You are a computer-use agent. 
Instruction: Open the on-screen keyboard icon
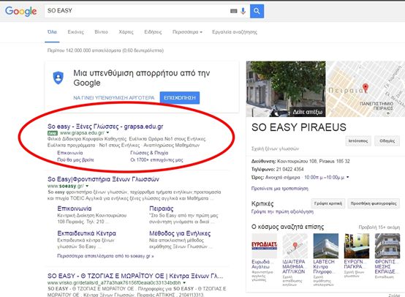233,11
